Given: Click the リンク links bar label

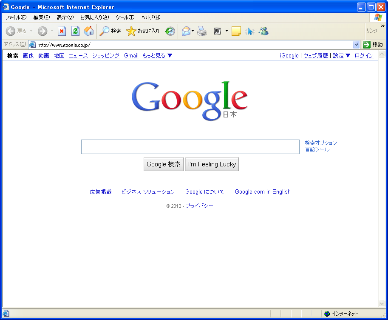Looking at the screenshot, I should pos(372,31).
